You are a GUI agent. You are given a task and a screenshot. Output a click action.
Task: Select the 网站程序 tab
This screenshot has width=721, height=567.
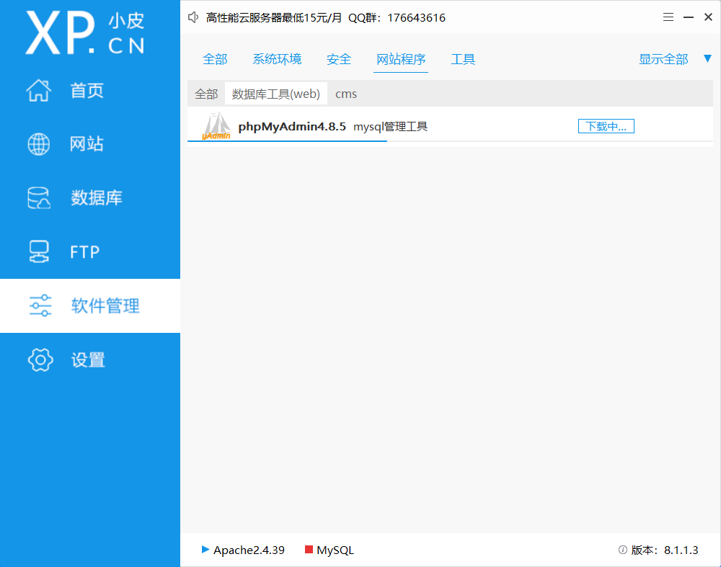(x=401, y=59)
